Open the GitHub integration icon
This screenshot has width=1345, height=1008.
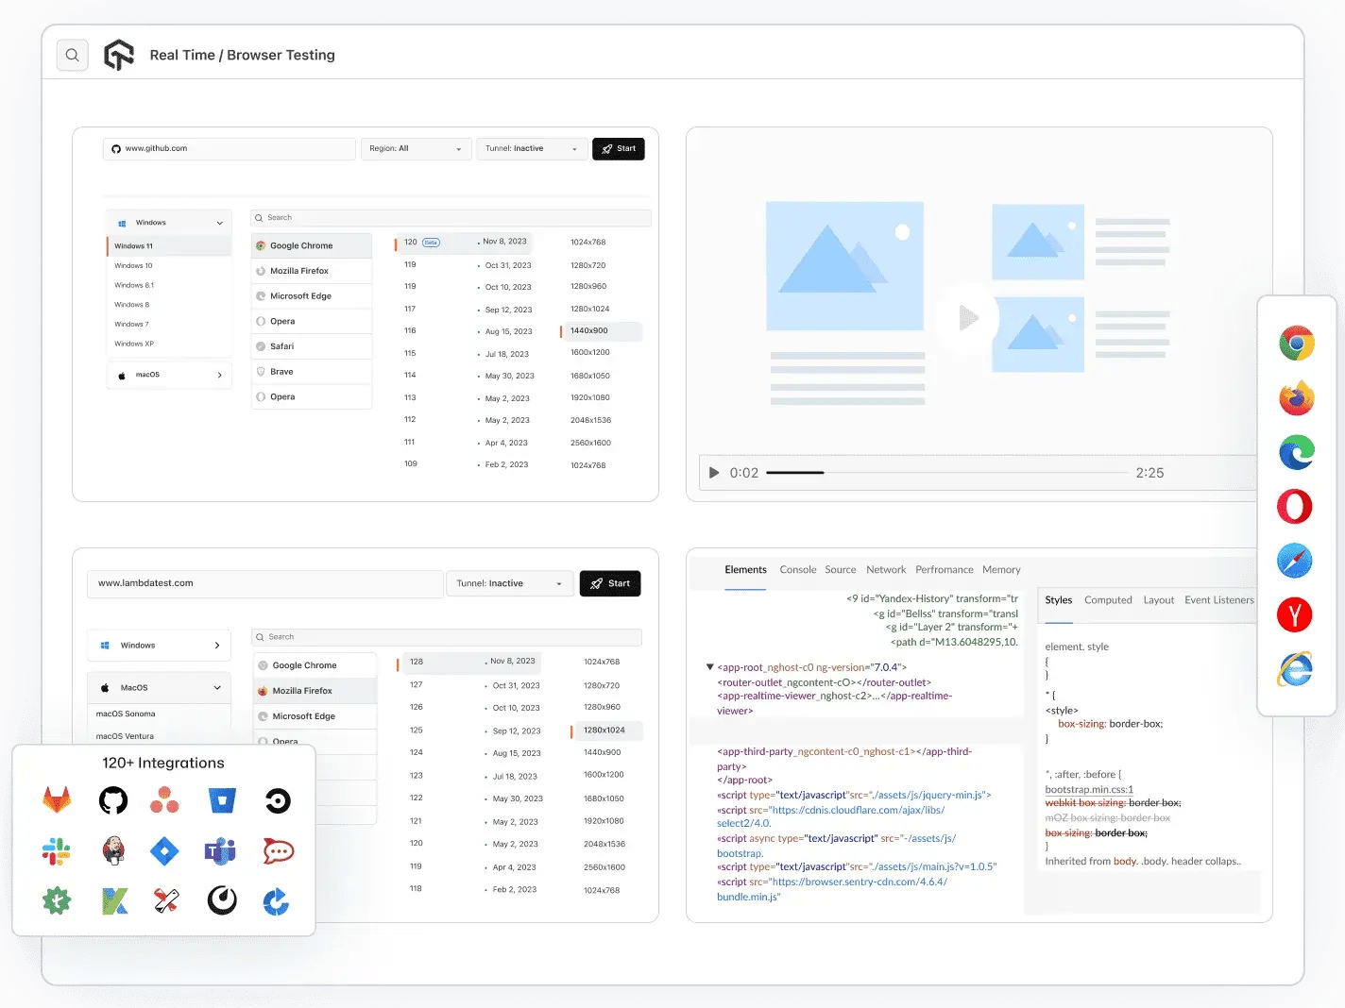point(112,799)
